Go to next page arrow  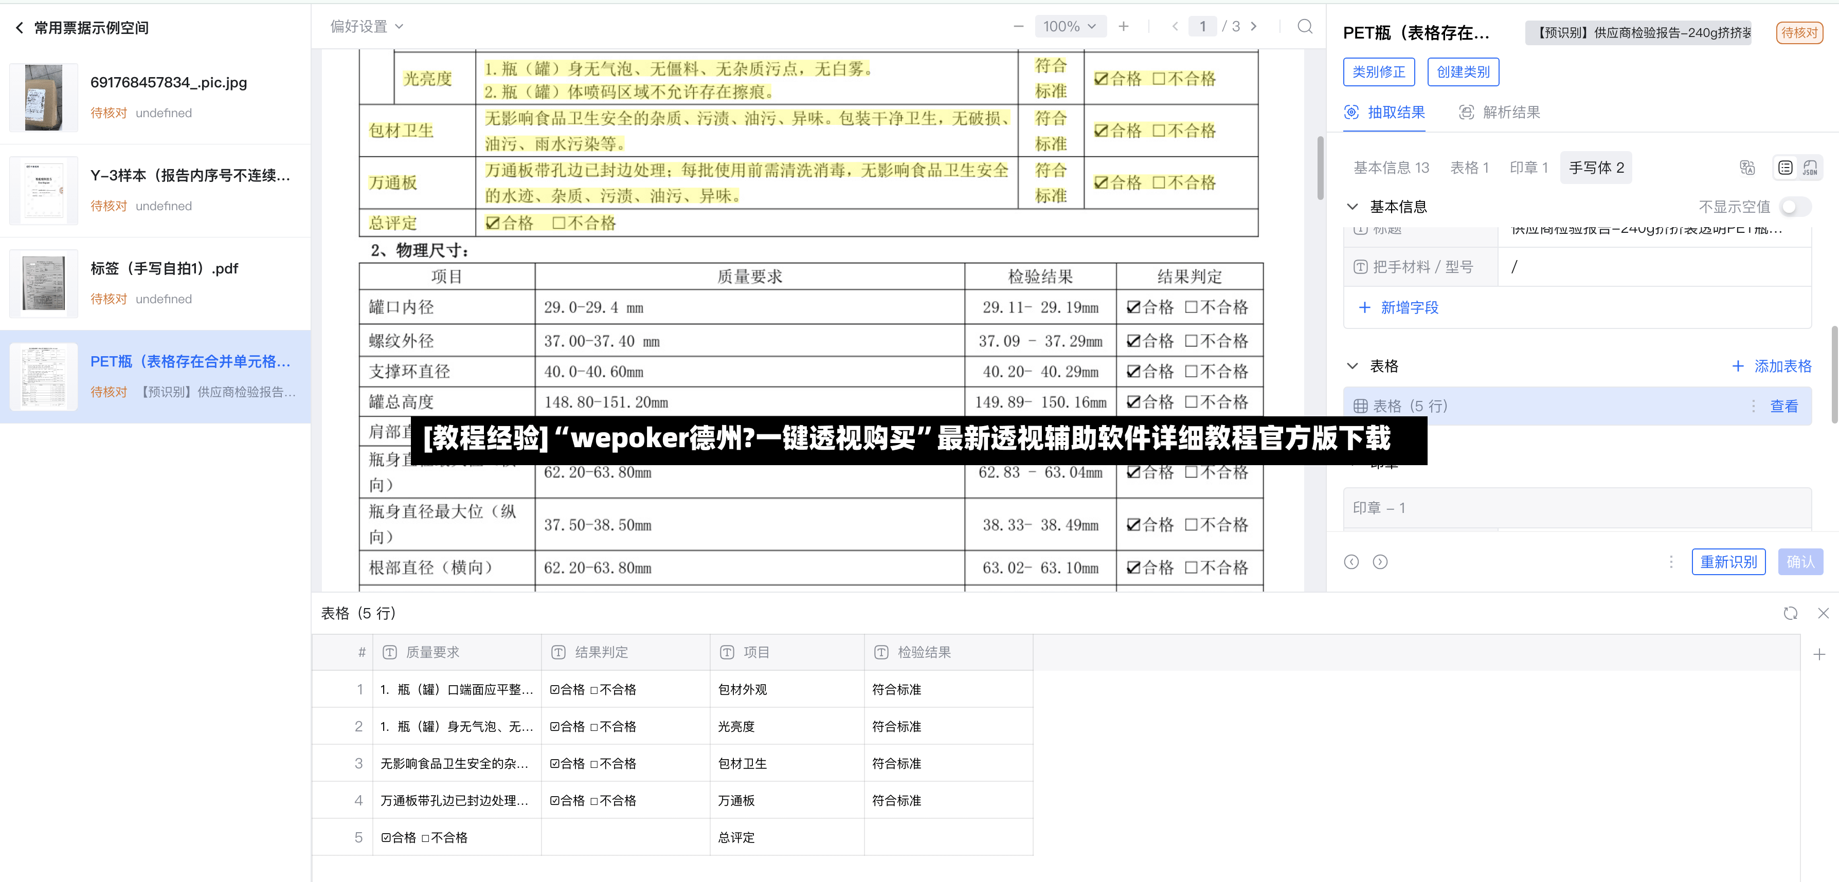pos(1254,26)
